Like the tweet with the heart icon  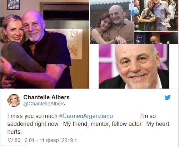pos(10,140)
